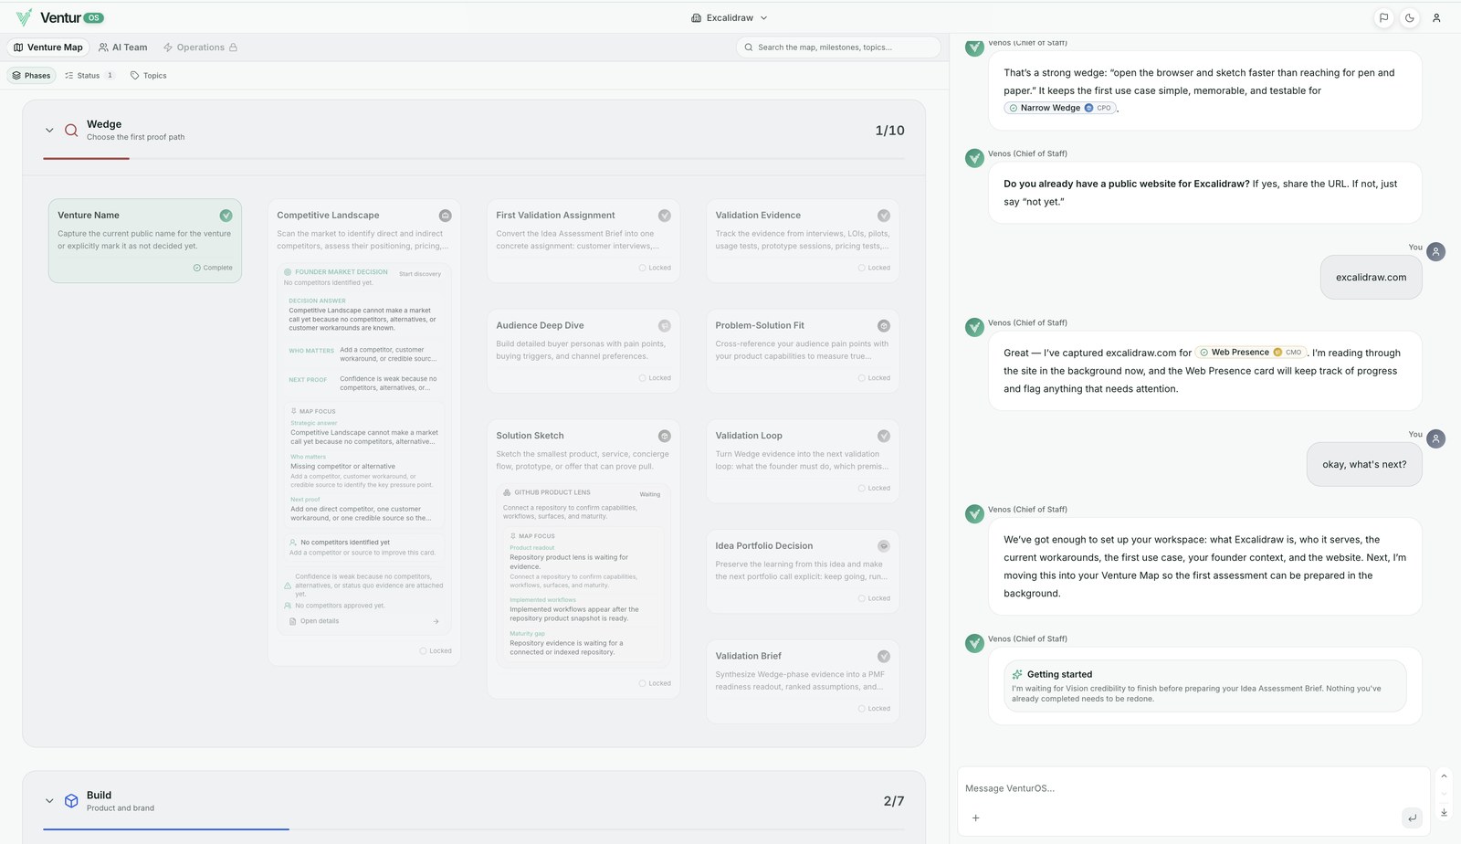Click the Solution Sketch card icon
This screenshot has width=1461, height=844.
pos(664,437)
